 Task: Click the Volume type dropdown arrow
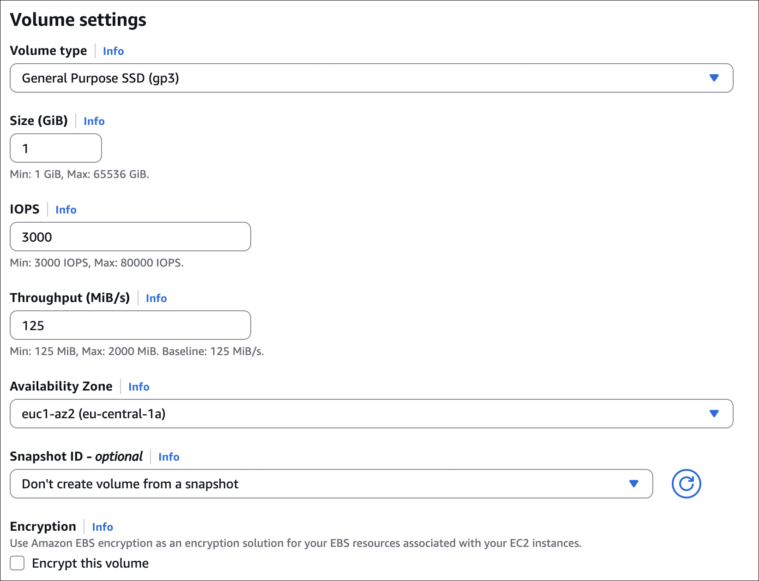pyautogui.click(x=714, y=78)
